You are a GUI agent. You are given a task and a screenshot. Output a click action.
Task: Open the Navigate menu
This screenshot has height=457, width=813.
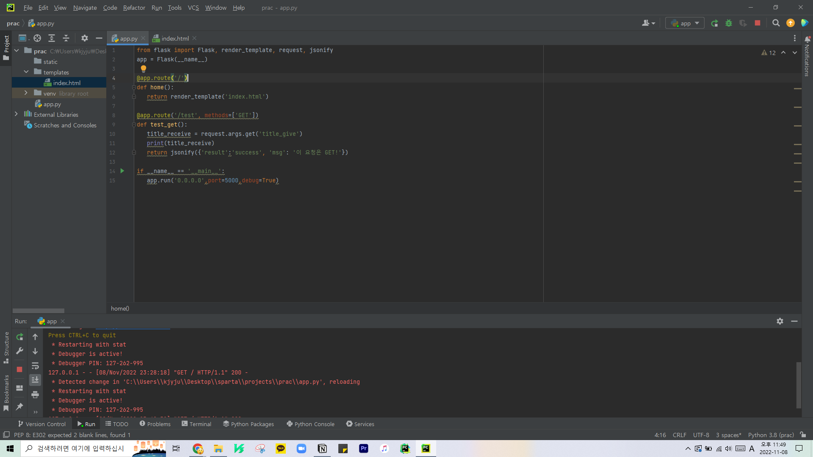tap(85, 8)
